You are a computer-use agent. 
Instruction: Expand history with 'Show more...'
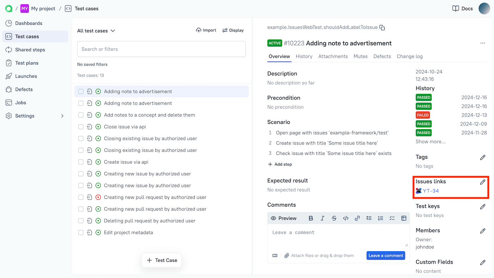point(430,141)
